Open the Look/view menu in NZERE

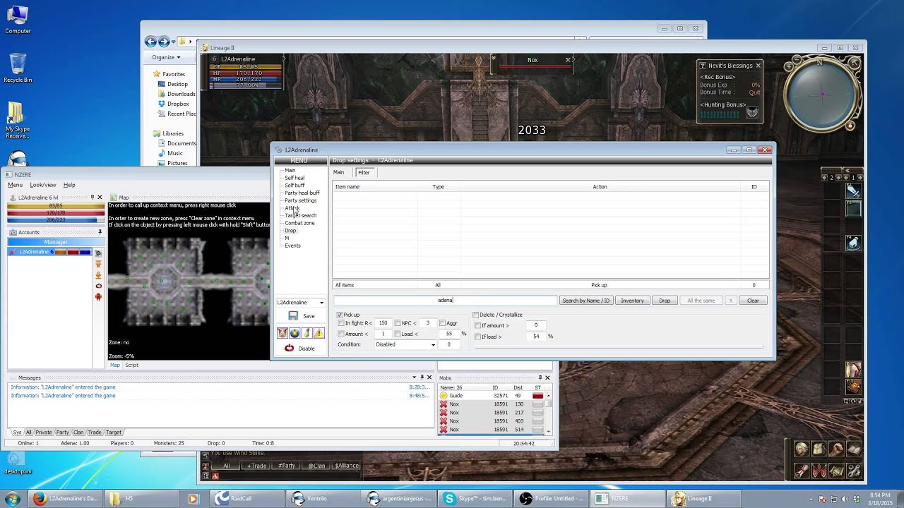click(43, 185)
